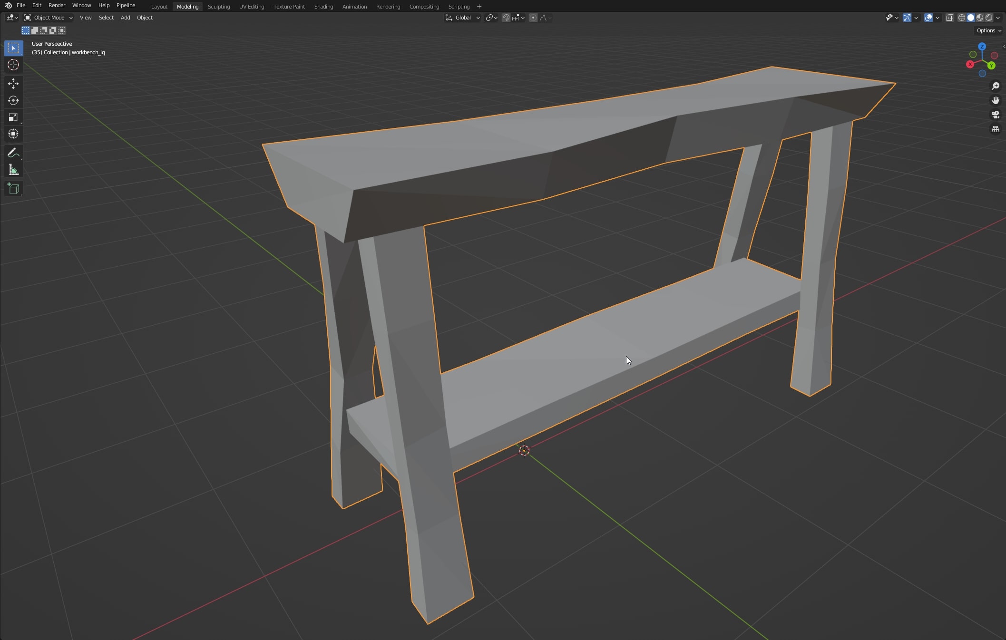Toggle proportional editing button
Viewport: 1006px width, 640px height.
533,18
